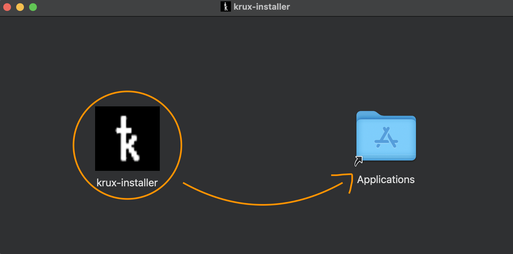The width and height of the screenshot is (513, 254).
Task: Click the krux-installer window title text
Action: pos(262,7)
